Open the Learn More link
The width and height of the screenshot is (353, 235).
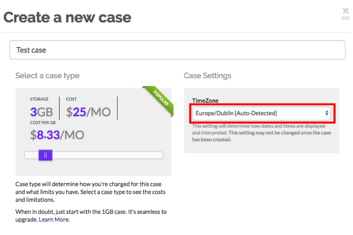click(54, 219)
